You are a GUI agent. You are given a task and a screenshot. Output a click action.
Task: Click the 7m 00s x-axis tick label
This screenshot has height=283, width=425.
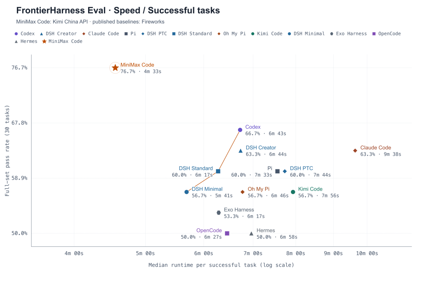pyautogui.click(x=253, y=254)
